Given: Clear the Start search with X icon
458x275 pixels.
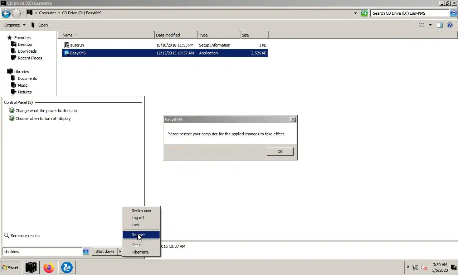Looking at the screenshot, I should point(86,252).
